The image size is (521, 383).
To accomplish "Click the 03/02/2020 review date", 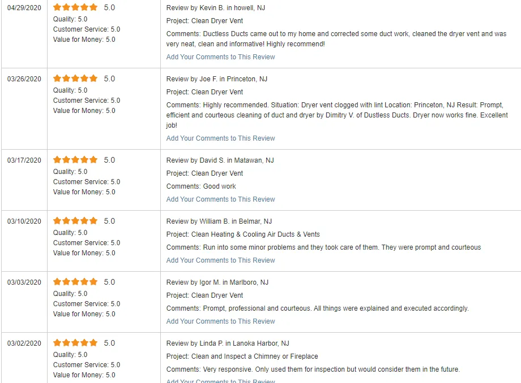I will pyautogui.click(x=24, y=343).
